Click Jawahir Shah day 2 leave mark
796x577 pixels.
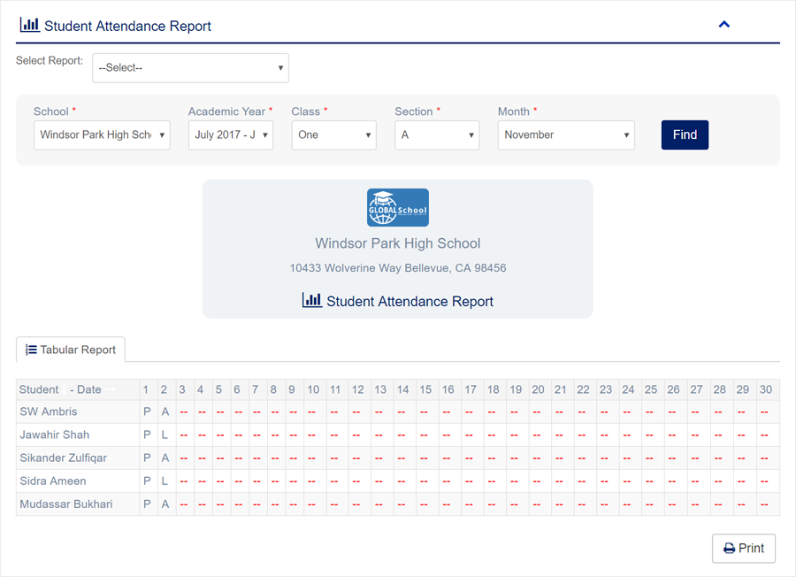click(x=165, y=435)
